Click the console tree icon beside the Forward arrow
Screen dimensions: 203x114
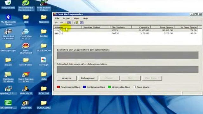click(x=69, y=22)
